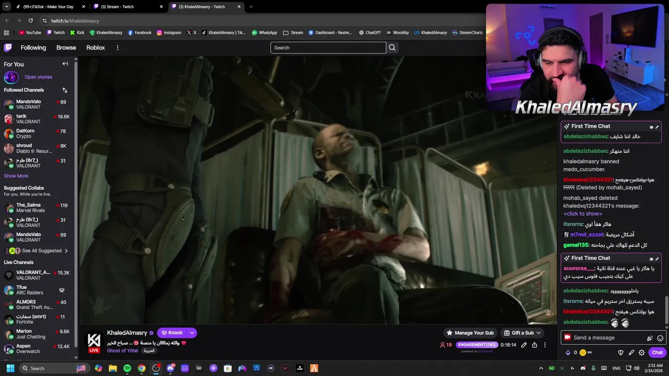
Task: Click username gamal135 in chat
Action: (576, 245)
